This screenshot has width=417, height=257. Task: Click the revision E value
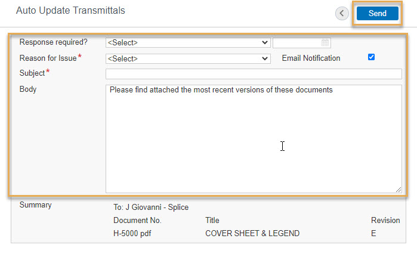click(373, 233)
